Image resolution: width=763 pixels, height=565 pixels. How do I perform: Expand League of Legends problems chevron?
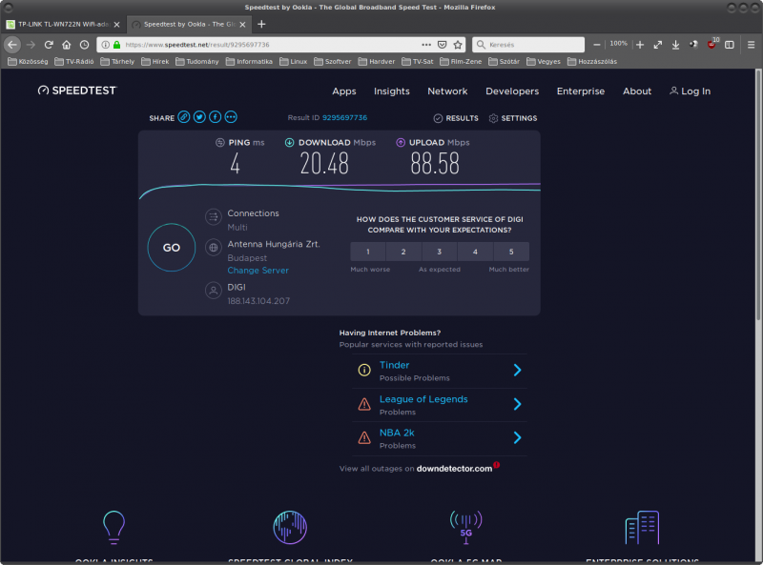[x=517, y=404]
